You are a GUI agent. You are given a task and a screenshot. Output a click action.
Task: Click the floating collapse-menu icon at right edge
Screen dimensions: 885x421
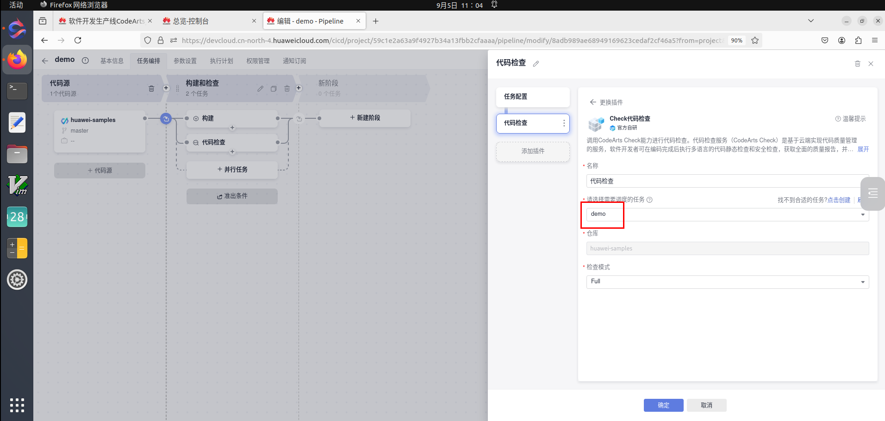pyautogui.click(x=873, y=193)
